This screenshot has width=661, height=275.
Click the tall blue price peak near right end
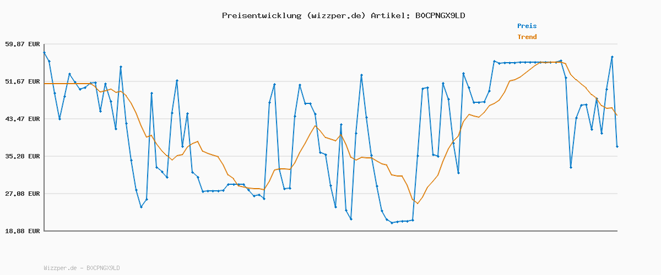[612, 57]
